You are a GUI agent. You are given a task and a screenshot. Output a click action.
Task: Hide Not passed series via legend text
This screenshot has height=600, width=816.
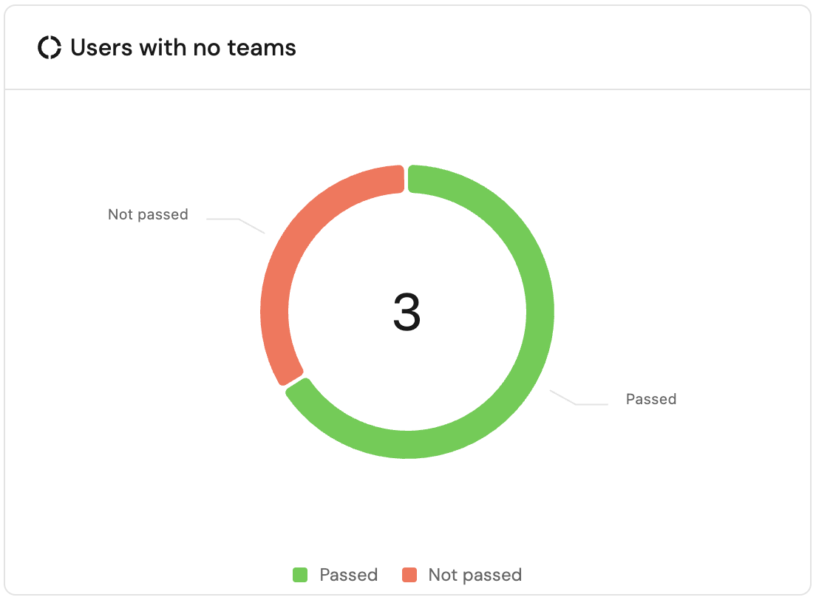pos(475,575)
